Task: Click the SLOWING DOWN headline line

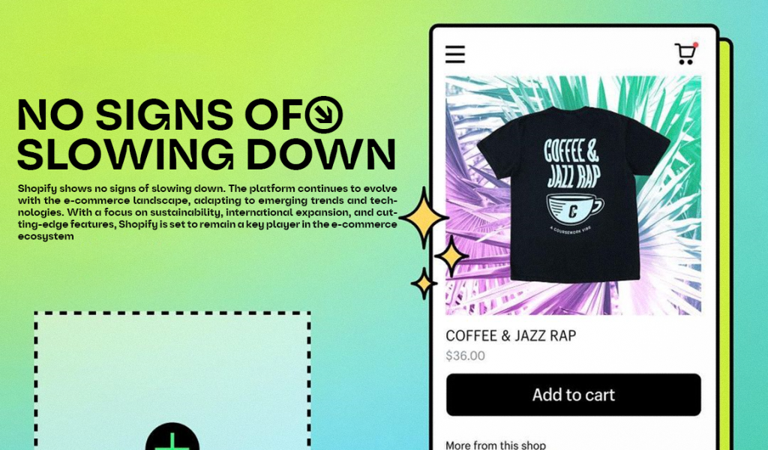Action: pos(206,154)
